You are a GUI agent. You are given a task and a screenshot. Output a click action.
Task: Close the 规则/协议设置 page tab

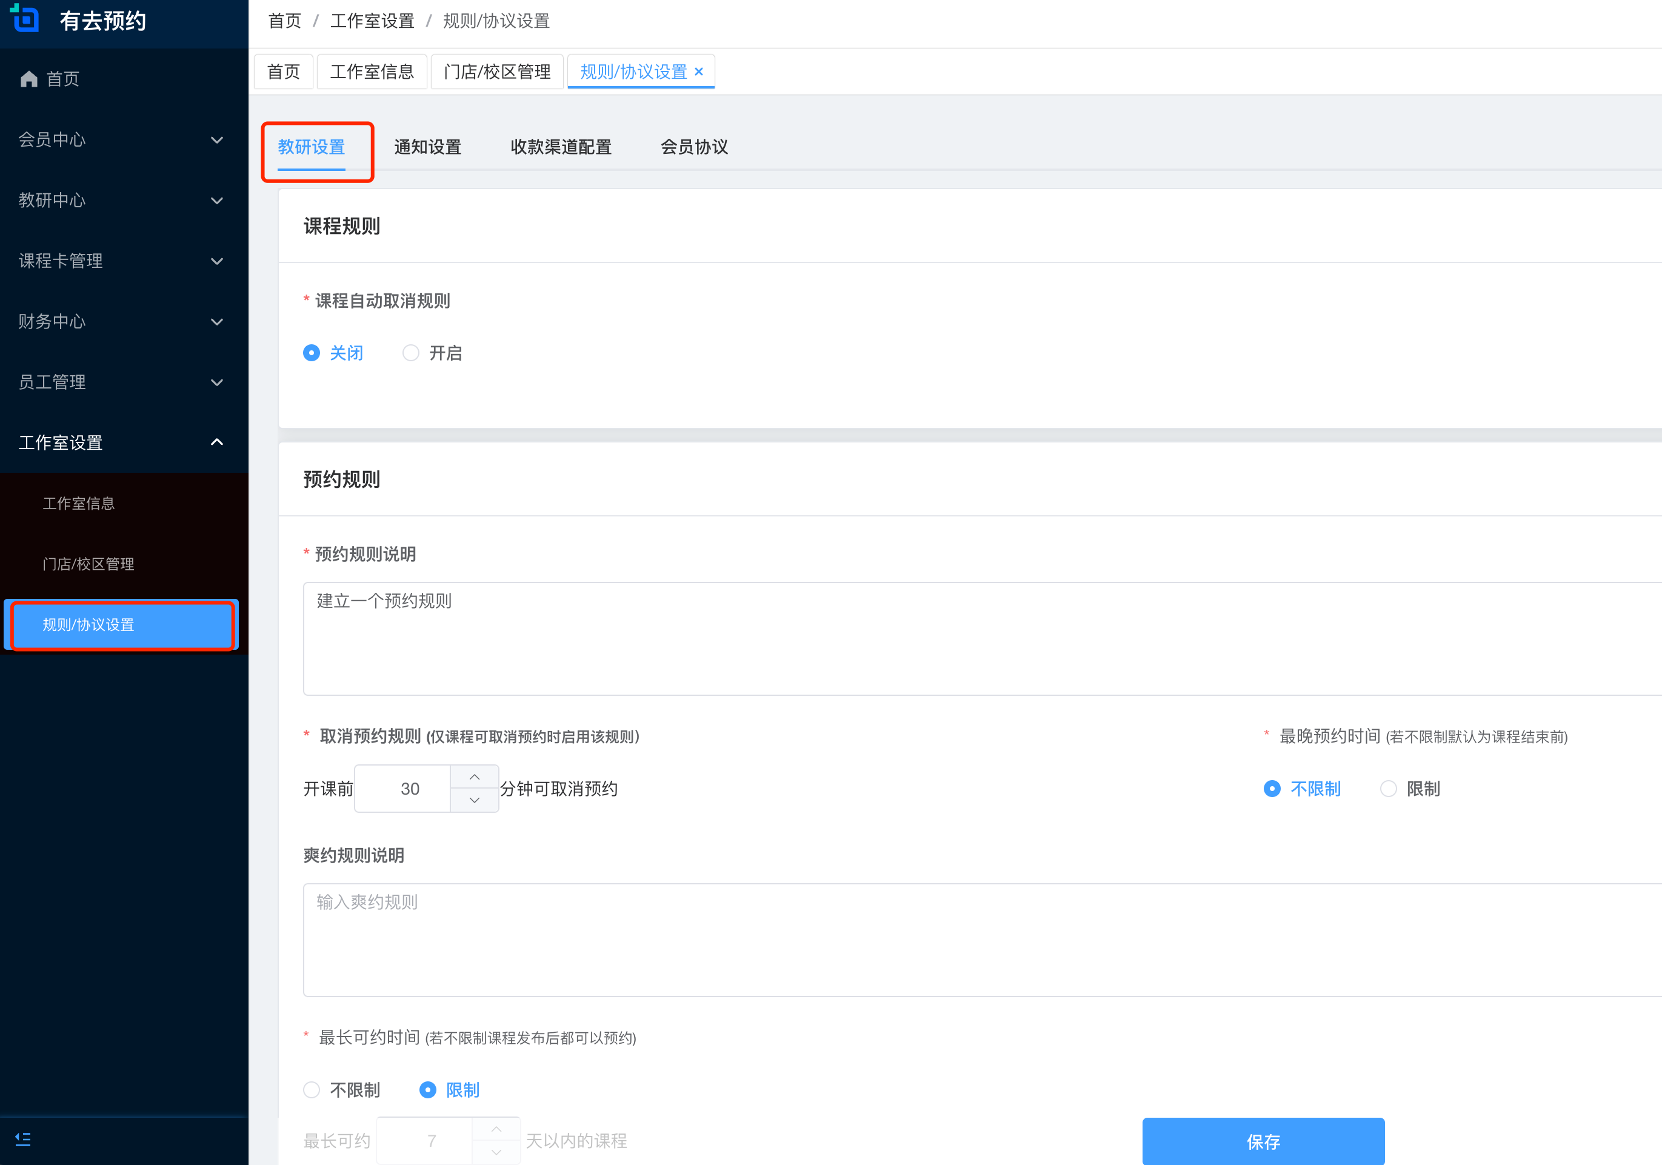698,72
